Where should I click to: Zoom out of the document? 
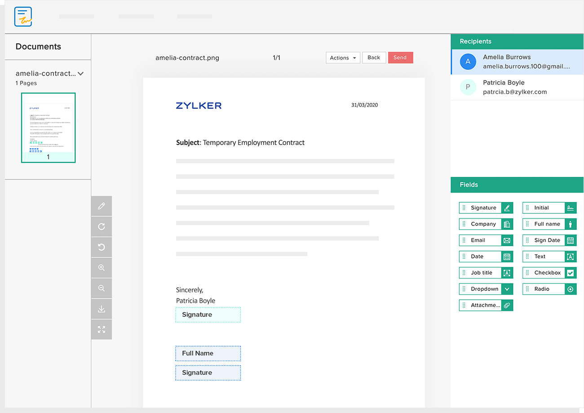tap(102, 288)
